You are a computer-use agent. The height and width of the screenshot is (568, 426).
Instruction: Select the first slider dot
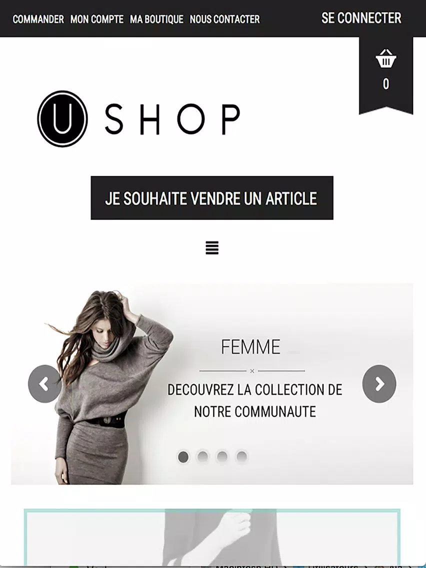tap(183, 457)
